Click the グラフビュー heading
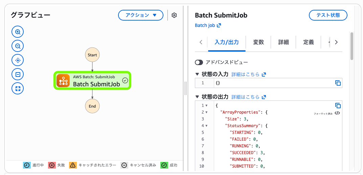Viewport: 363px width, 175px height. (30, 15)
